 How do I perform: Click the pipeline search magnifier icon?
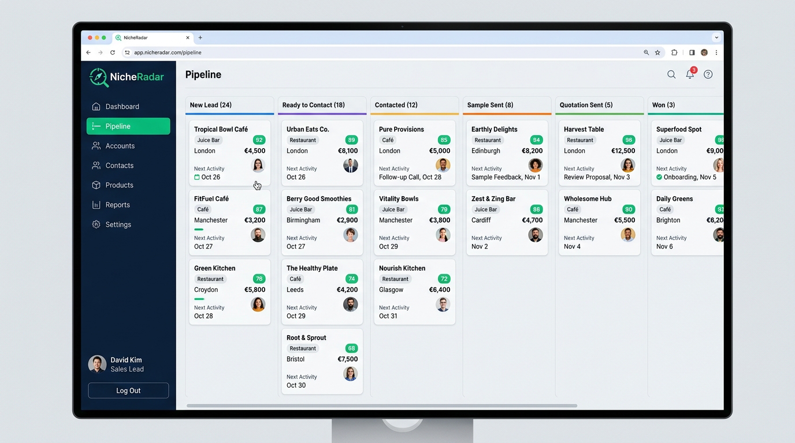coord(671,74)
